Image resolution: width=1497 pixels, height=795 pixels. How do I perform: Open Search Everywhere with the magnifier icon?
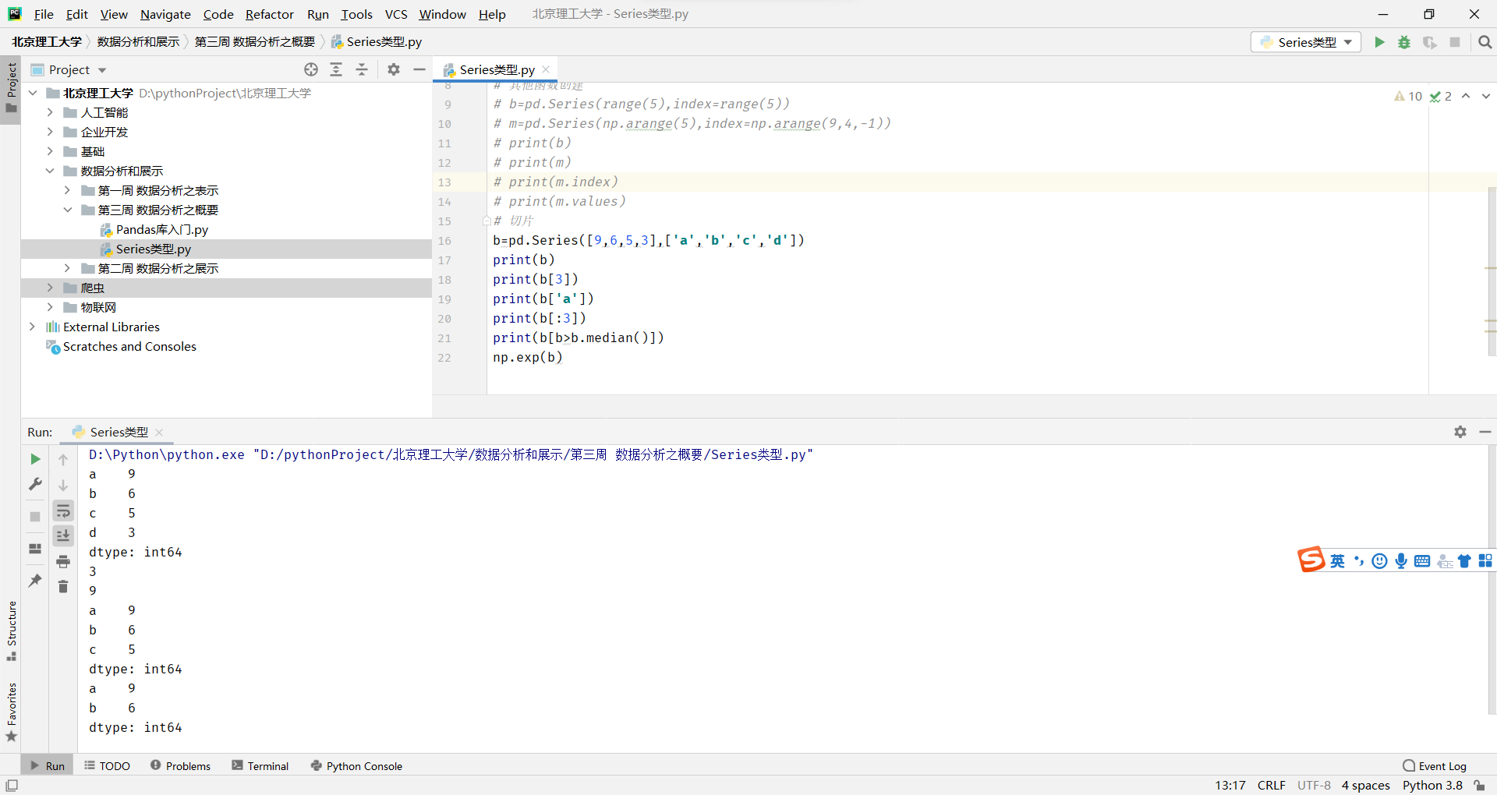coord(1485,42)
